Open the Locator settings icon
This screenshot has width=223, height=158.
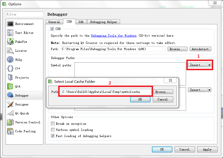click(x=10, y=51)
